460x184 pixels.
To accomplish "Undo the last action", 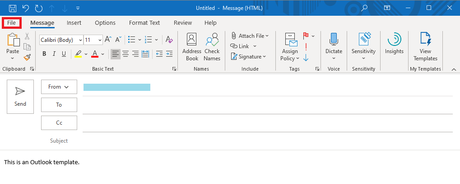I will [26, 8].
